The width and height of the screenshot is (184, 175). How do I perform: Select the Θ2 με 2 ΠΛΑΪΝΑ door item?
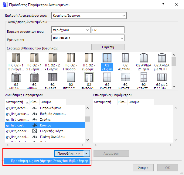162,81
